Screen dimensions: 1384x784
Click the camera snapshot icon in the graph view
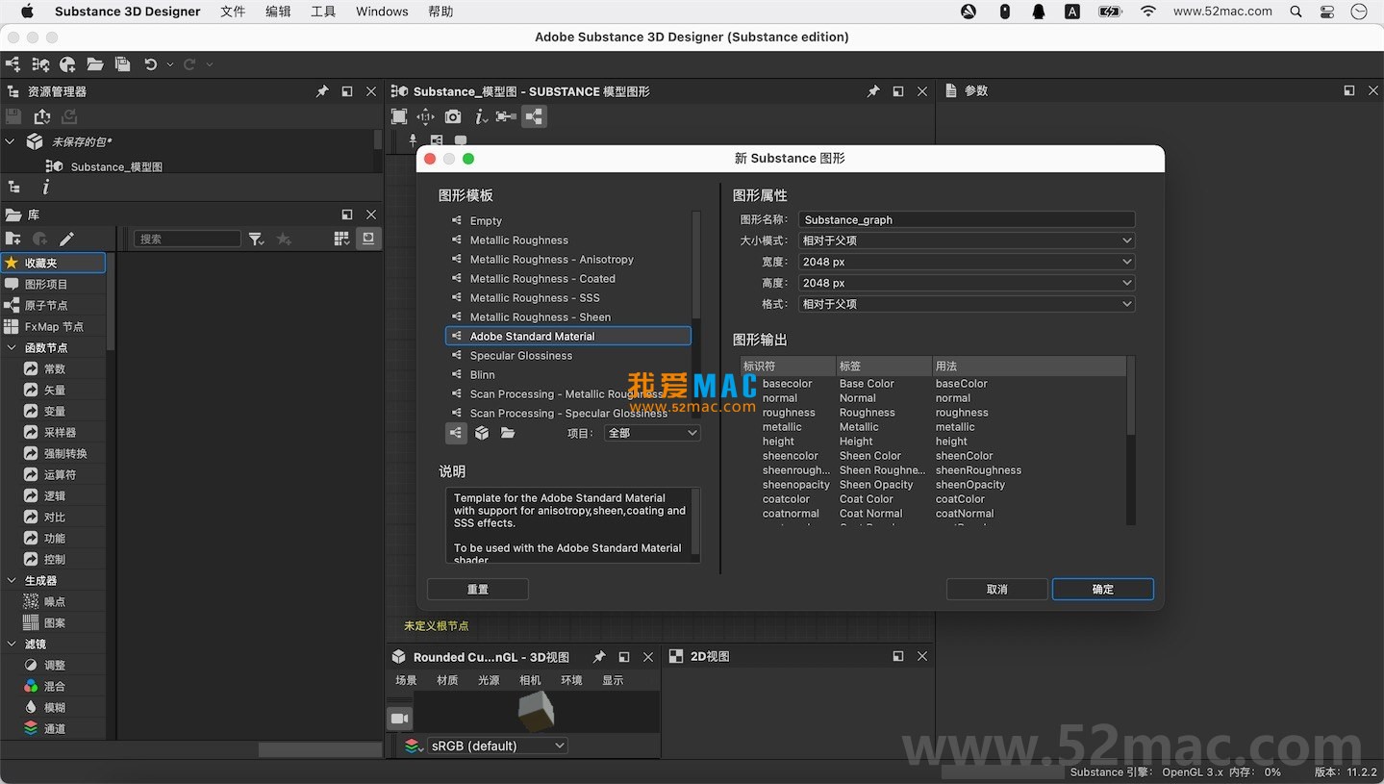tap(453, 116)
